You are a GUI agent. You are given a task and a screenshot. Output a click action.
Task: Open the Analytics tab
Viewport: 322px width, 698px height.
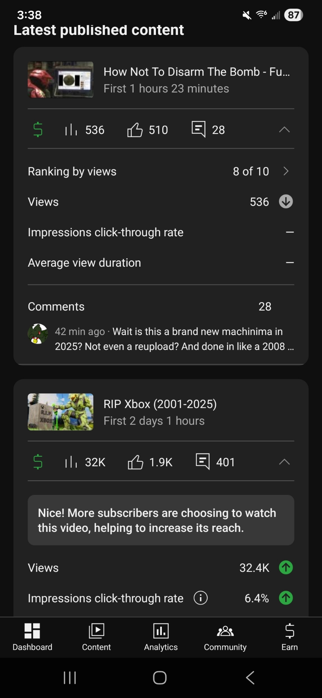tap(161, 637)
